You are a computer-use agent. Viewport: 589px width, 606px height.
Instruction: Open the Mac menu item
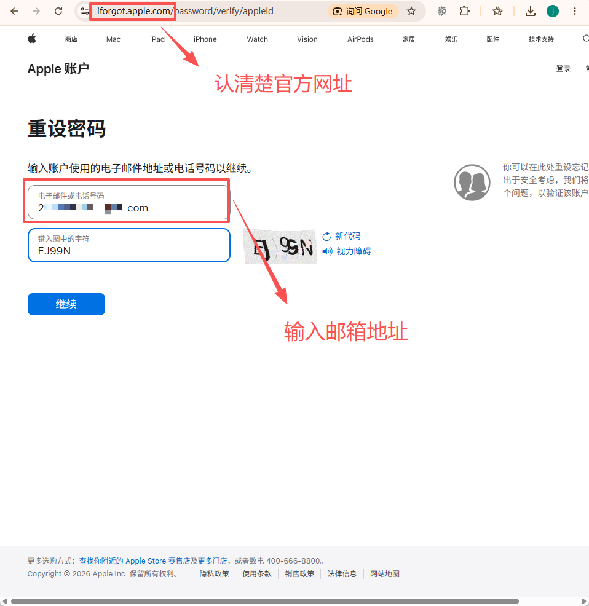pyautogui.click(x=113, y=39)
